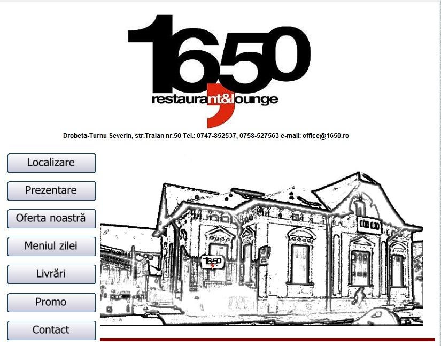Select the Livrări button
The image size is (441, 346).
(51, 274)
